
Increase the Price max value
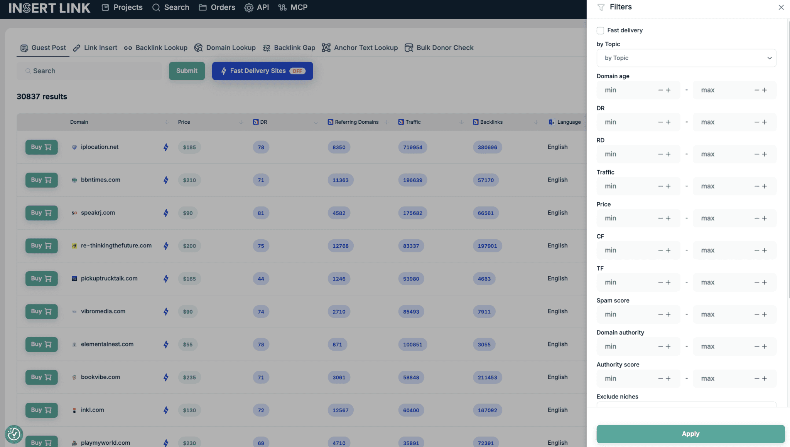tap(765, 218)
